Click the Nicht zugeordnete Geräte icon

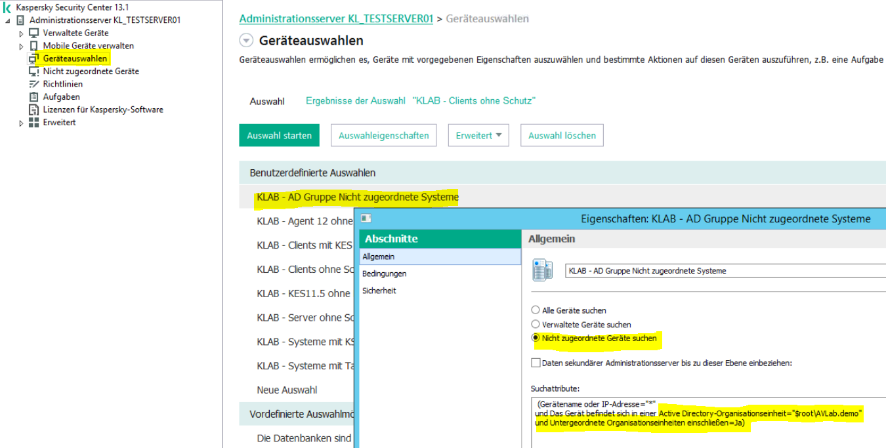coord(34,71)
